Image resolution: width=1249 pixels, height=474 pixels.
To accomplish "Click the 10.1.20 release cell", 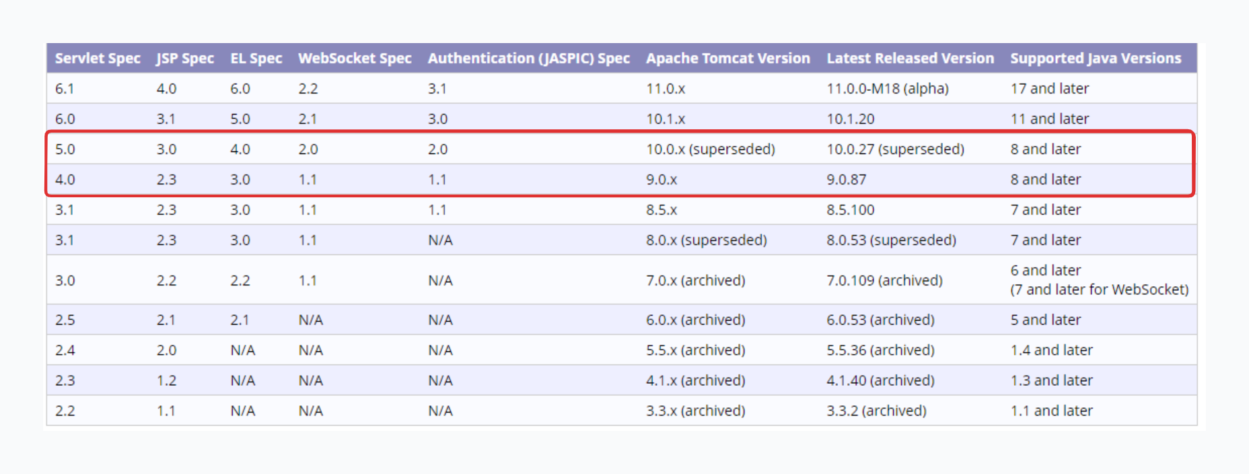I will (x=851, y=119).
